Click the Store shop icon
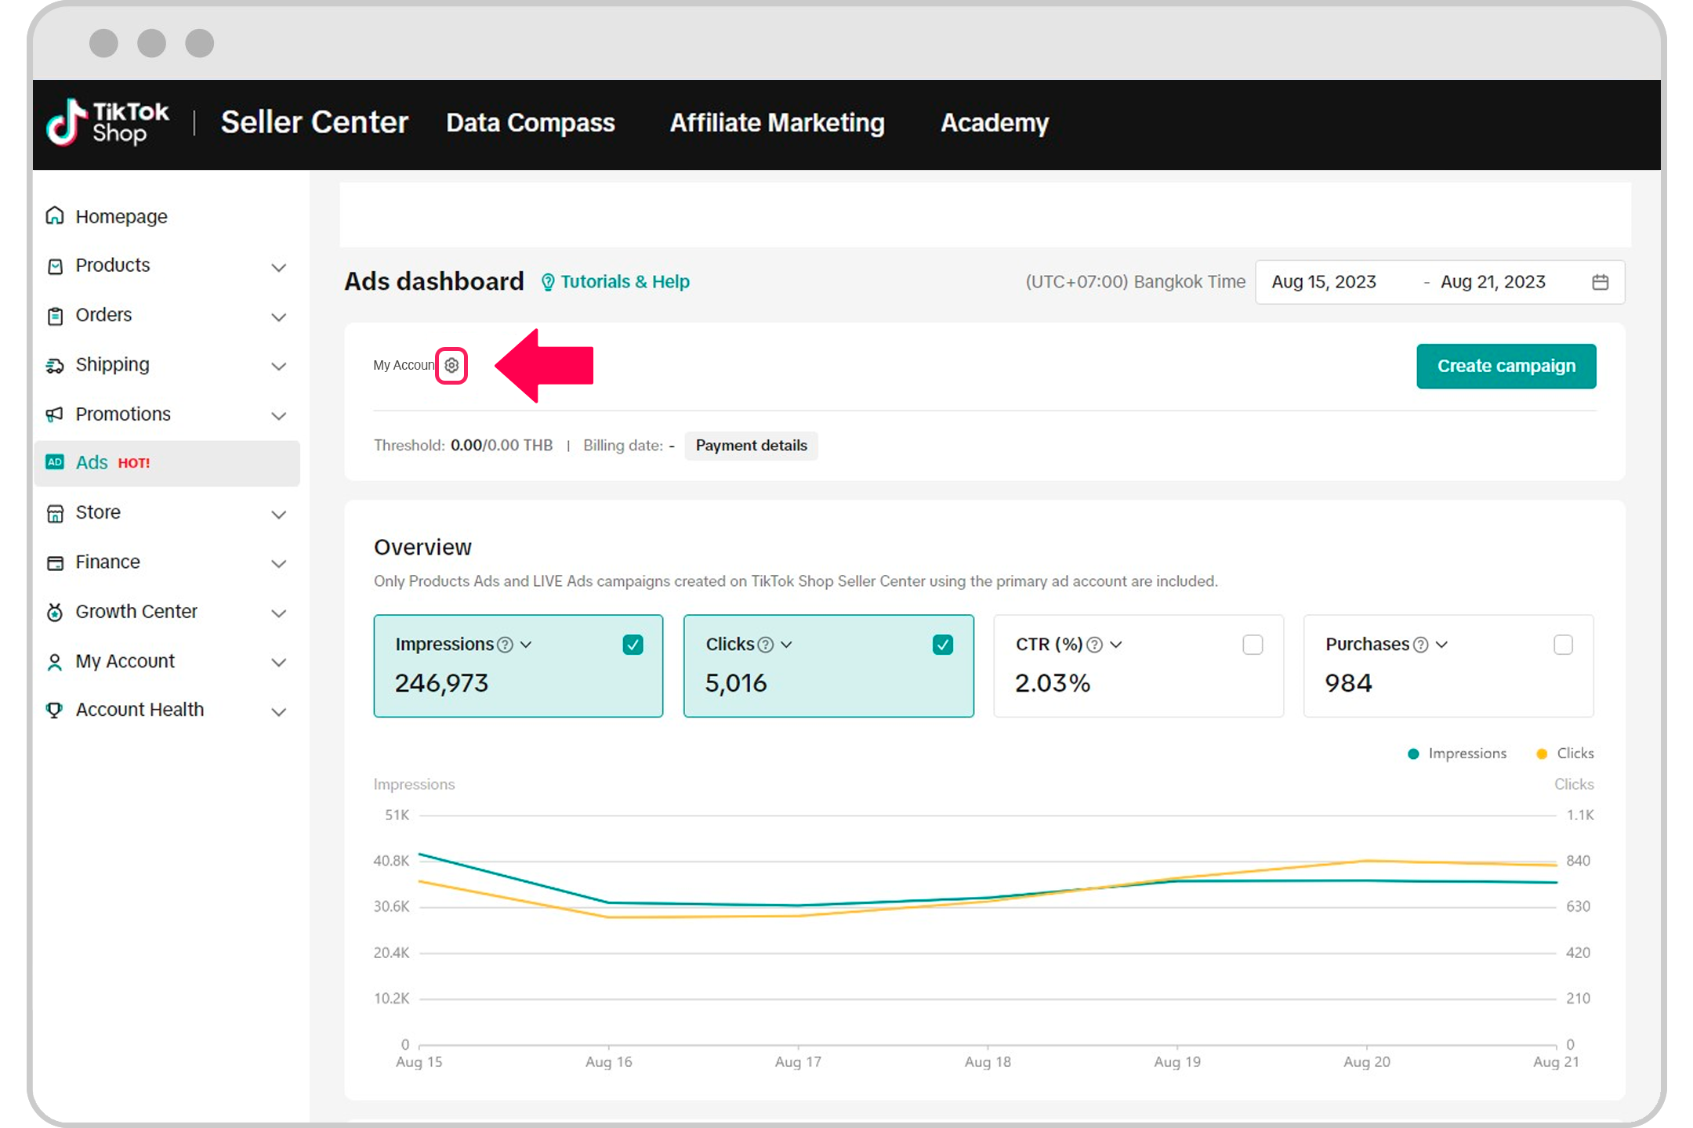1693x1128 pixels. click(55, 513)
